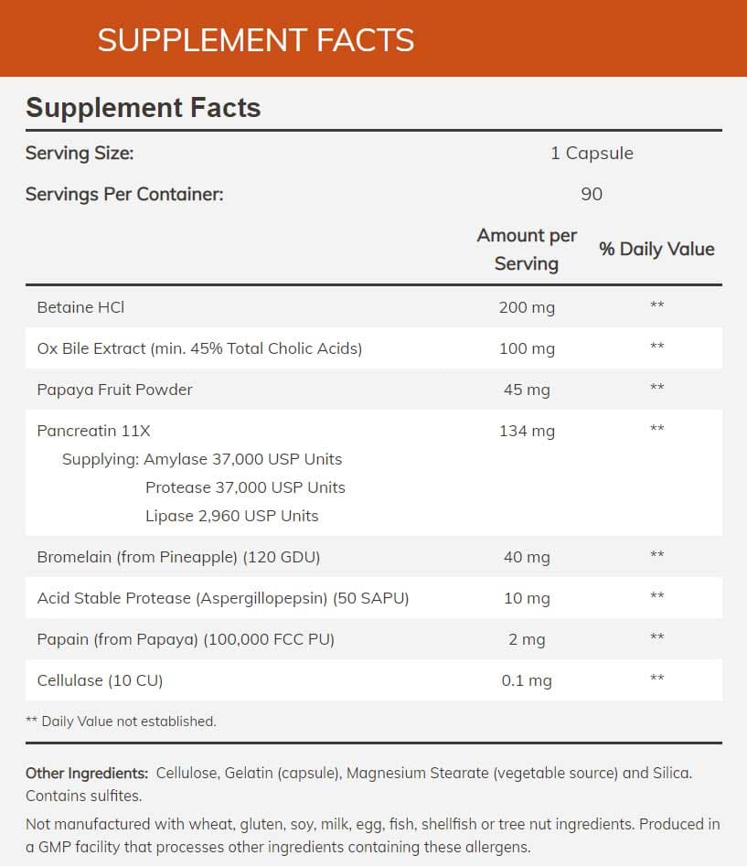Click the orange SUPPLEMENT FACTS header
Image resolution: width=747 pixels, height=866 pixels.
coord(256,40)
